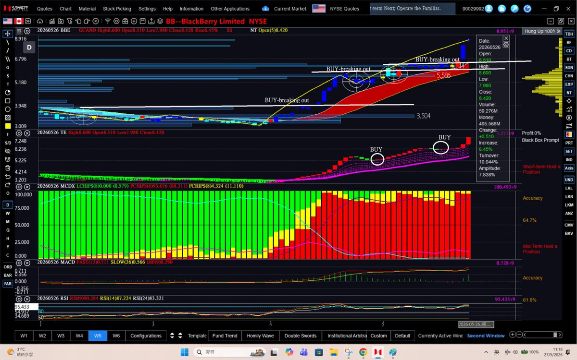Click the layers stack toolbar icon

(x=160, y=21)
